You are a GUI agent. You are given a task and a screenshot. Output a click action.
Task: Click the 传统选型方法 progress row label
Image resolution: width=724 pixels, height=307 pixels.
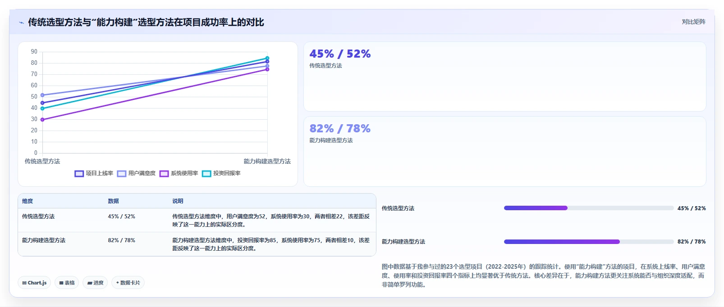coord(398,208)
